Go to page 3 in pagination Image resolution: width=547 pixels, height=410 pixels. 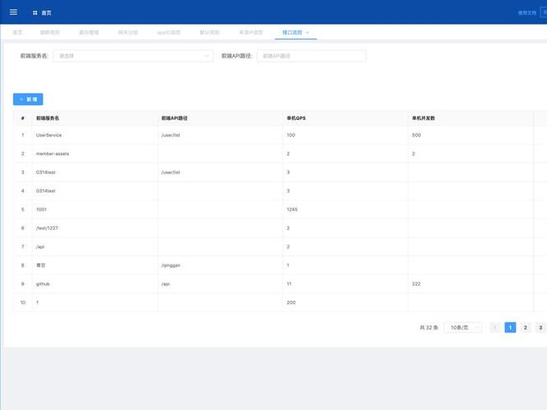540,328
